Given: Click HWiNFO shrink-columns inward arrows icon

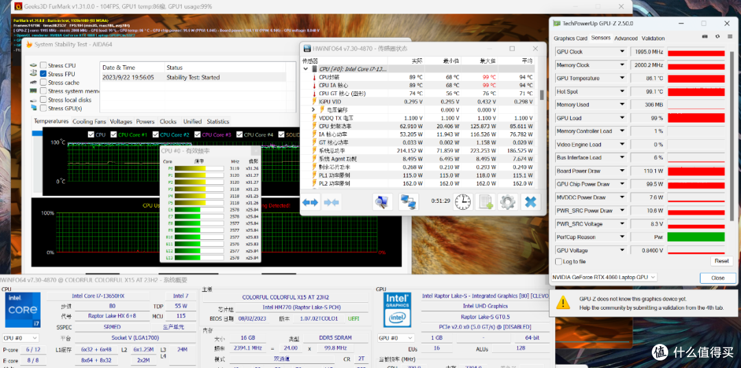Looking at the screenshot, I should (x=331, y=202).
